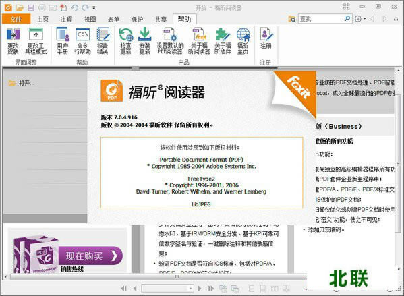
Task: Click the 报告错误 report error icon
Action: 103,41
